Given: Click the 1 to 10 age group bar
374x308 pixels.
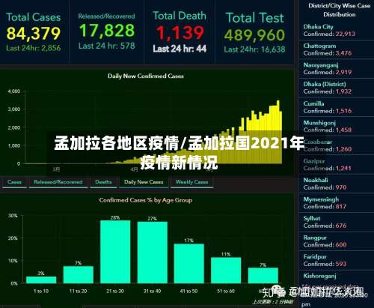Looking at the screenshot, I should [x=41, y=280].
